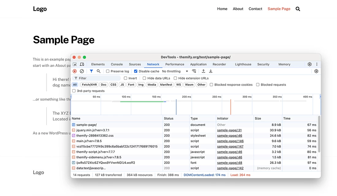
Task: Click the Import HAR file upload icon
Action: (203, 71)
